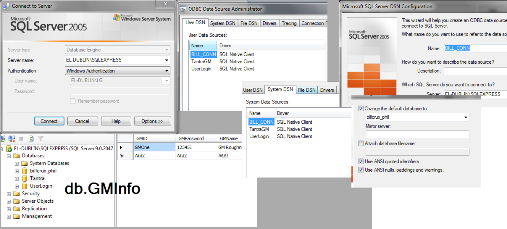Expand the Tantra database tree node
The width and height of the screenshot is (507, 229).
click(x=17, y=178)
